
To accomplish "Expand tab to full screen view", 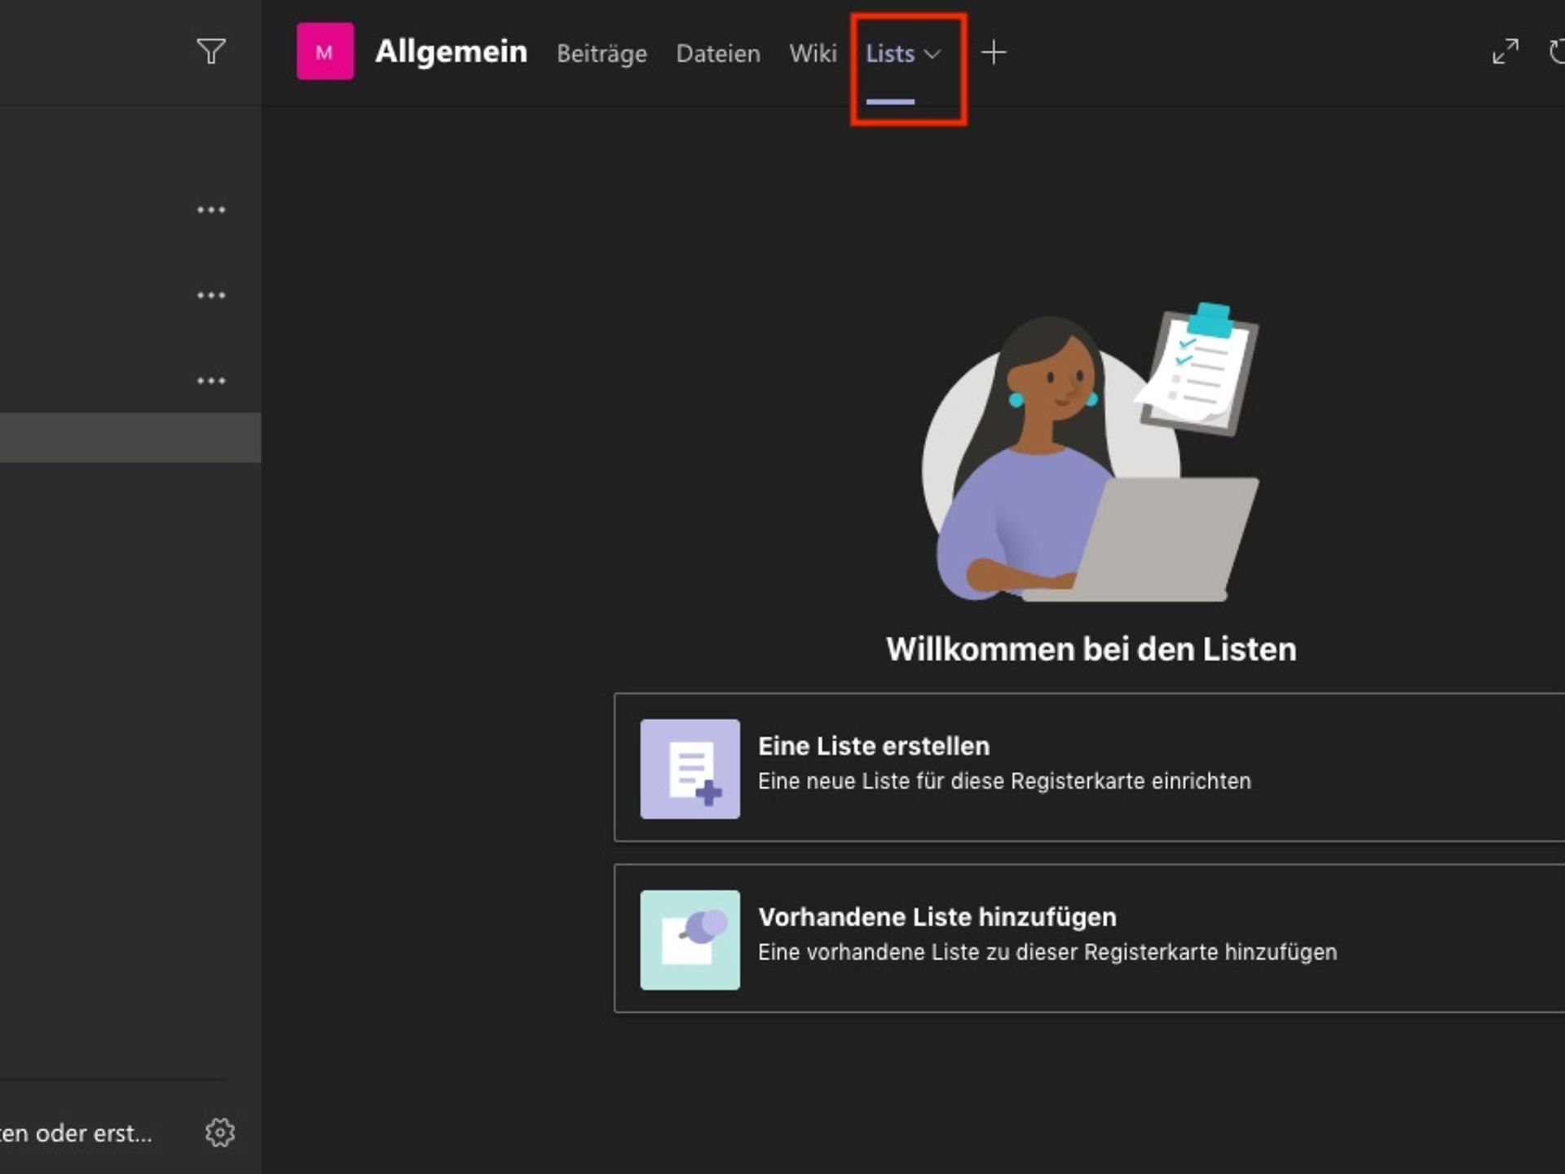I will tap(1505, 51).
